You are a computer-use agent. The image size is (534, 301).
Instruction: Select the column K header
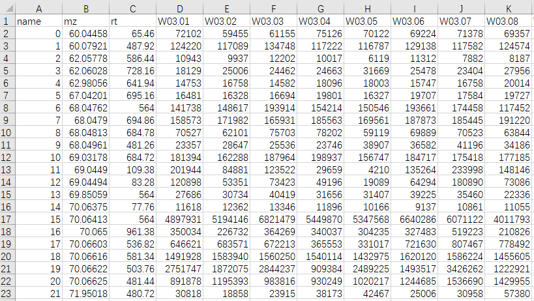click(508, 8)
